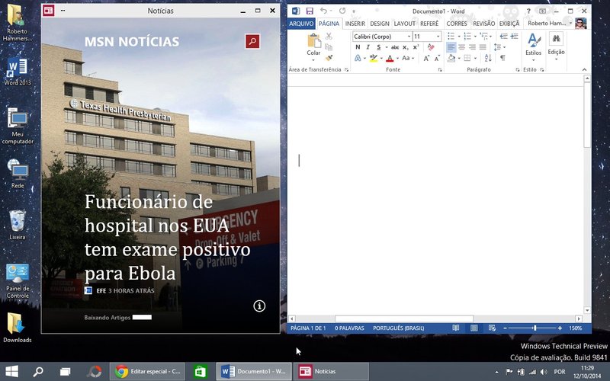Toggle strikethrough abc formatting

(395, 47)
